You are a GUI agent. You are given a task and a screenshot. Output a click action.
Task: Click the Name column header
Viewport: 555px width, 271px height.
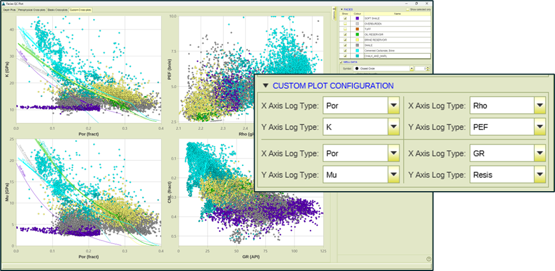click(397, 14)
